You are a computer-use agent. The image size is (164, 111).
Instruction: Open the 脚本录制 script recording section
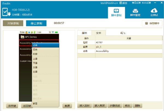coord(116,12)
